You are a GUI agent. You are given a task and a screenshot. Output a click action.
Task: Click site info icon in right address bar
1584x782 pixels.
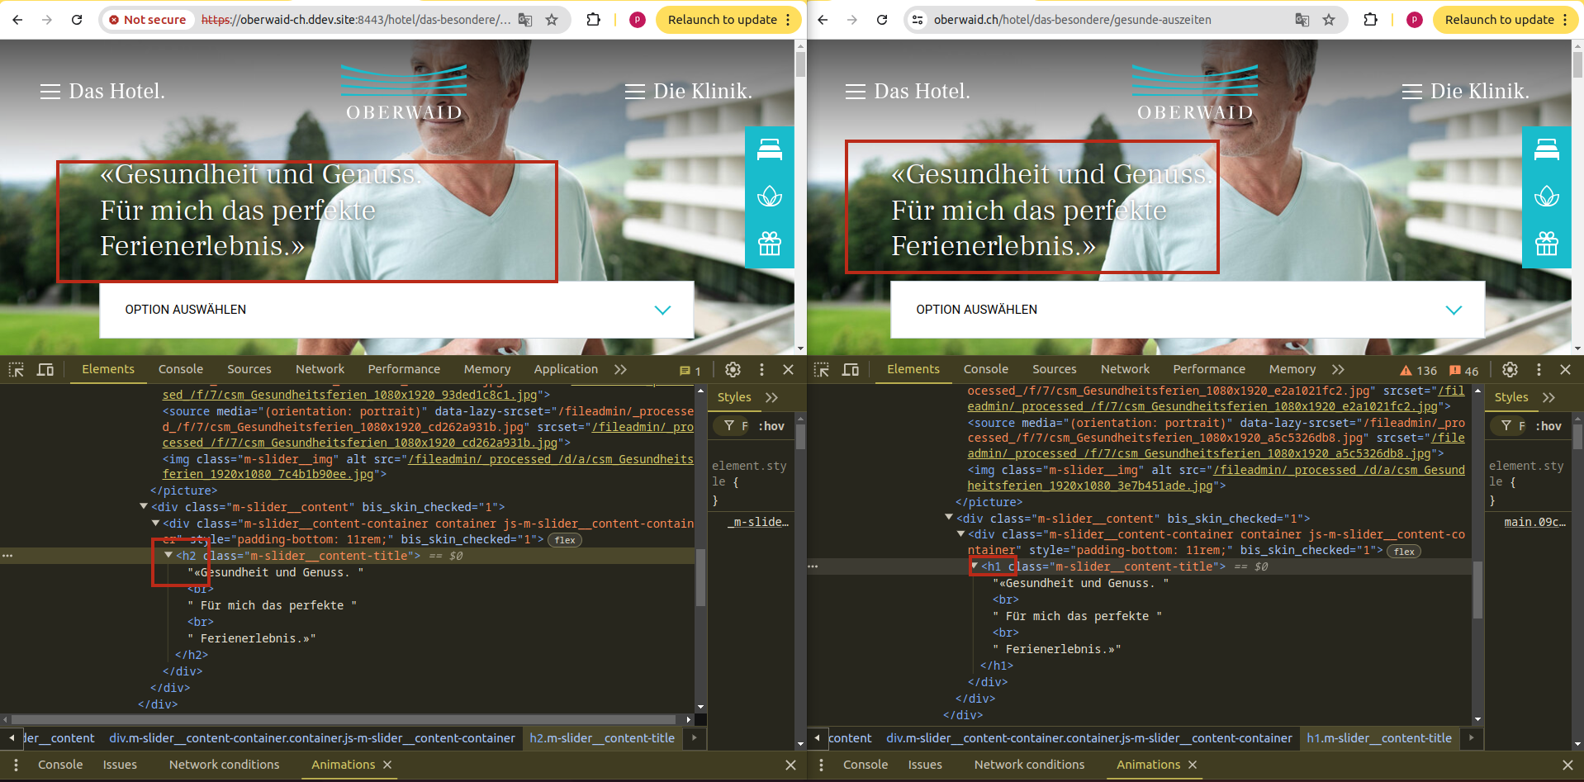point(918,20)
